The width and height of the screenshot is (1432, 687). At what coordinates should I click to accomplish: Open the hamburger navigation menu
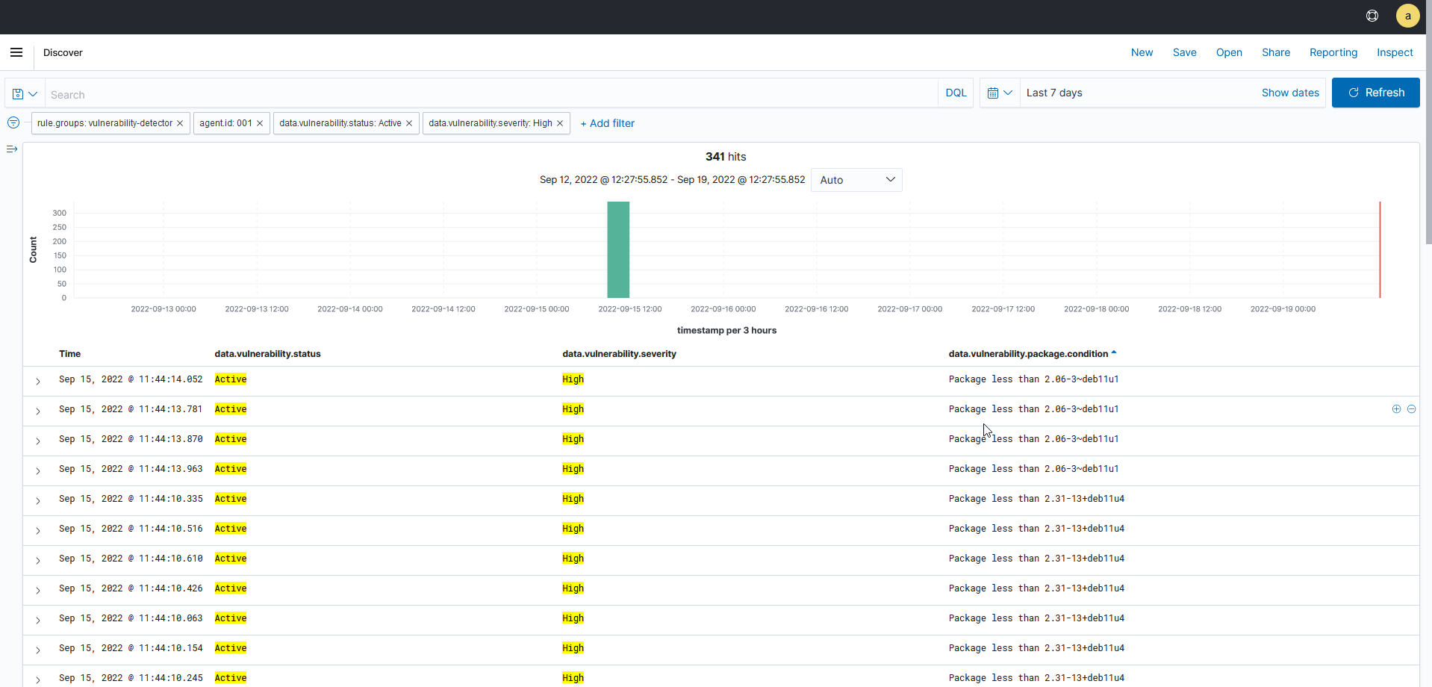click(x=16, y=52)
